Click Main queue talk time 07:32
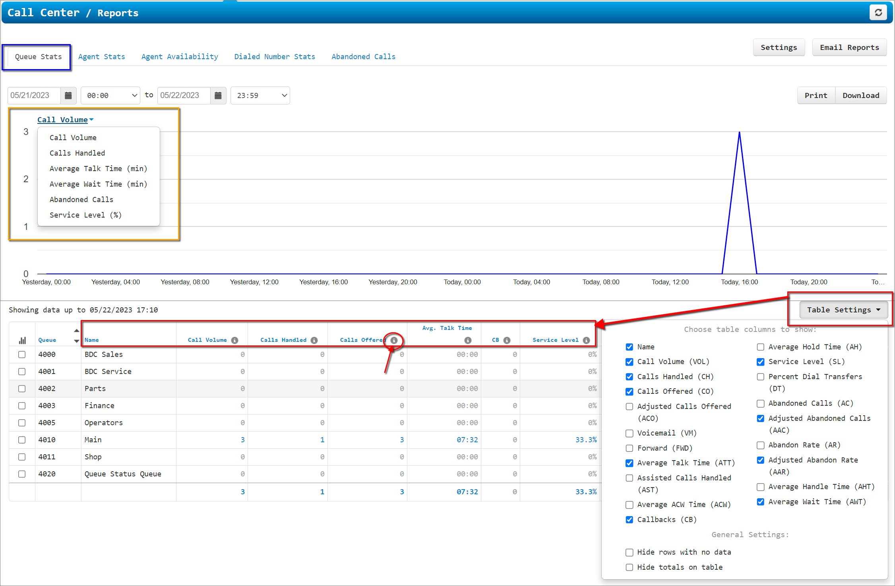This screenshot has height=586, width=895. 467,440
